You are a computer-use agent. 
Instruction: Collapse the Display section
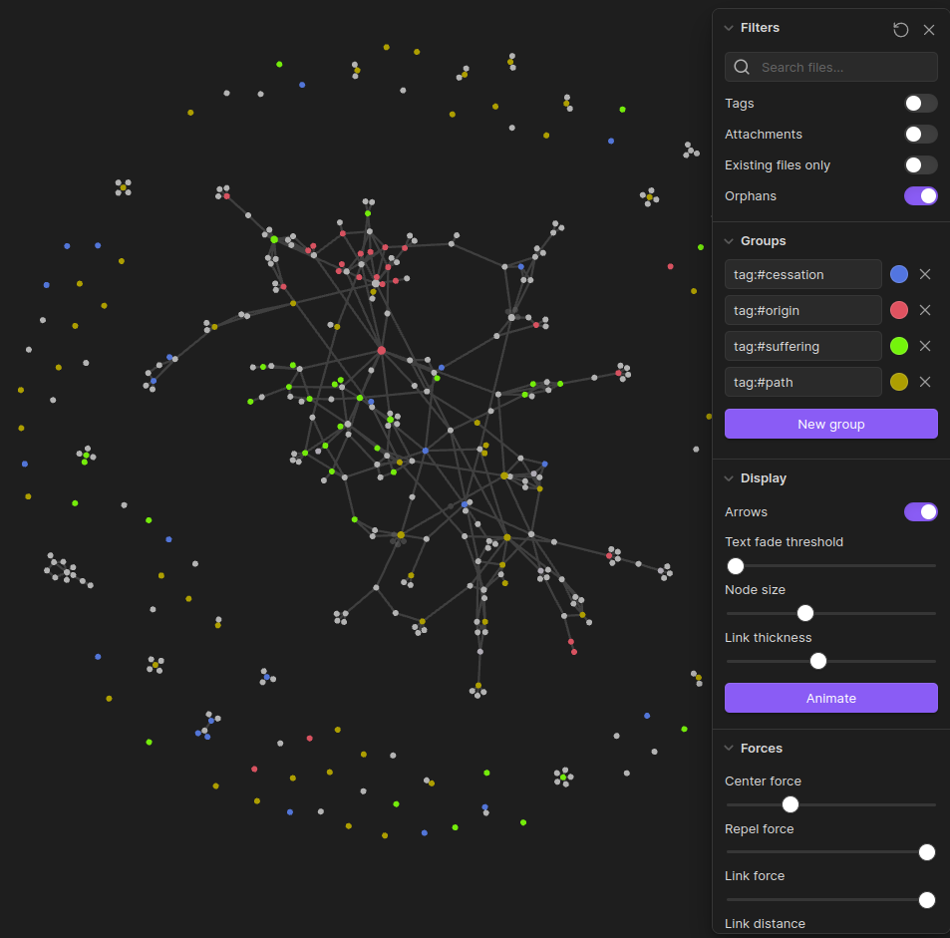(x=729, y=478)
